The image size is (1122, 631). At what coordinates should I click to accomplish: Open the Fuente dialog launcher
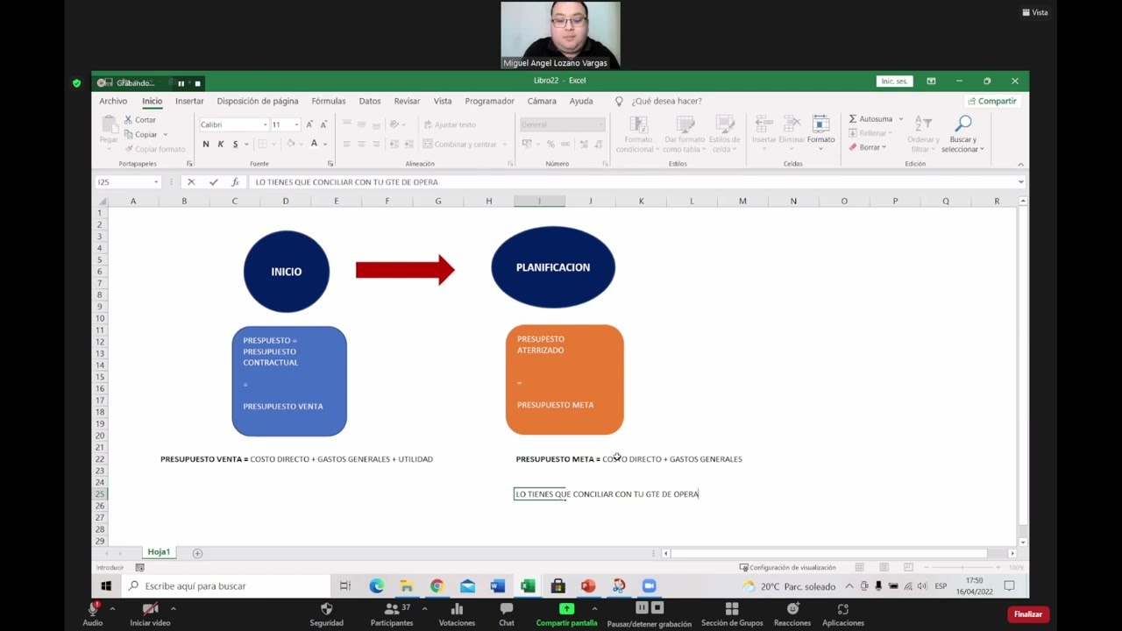click(x=330, y=164)
